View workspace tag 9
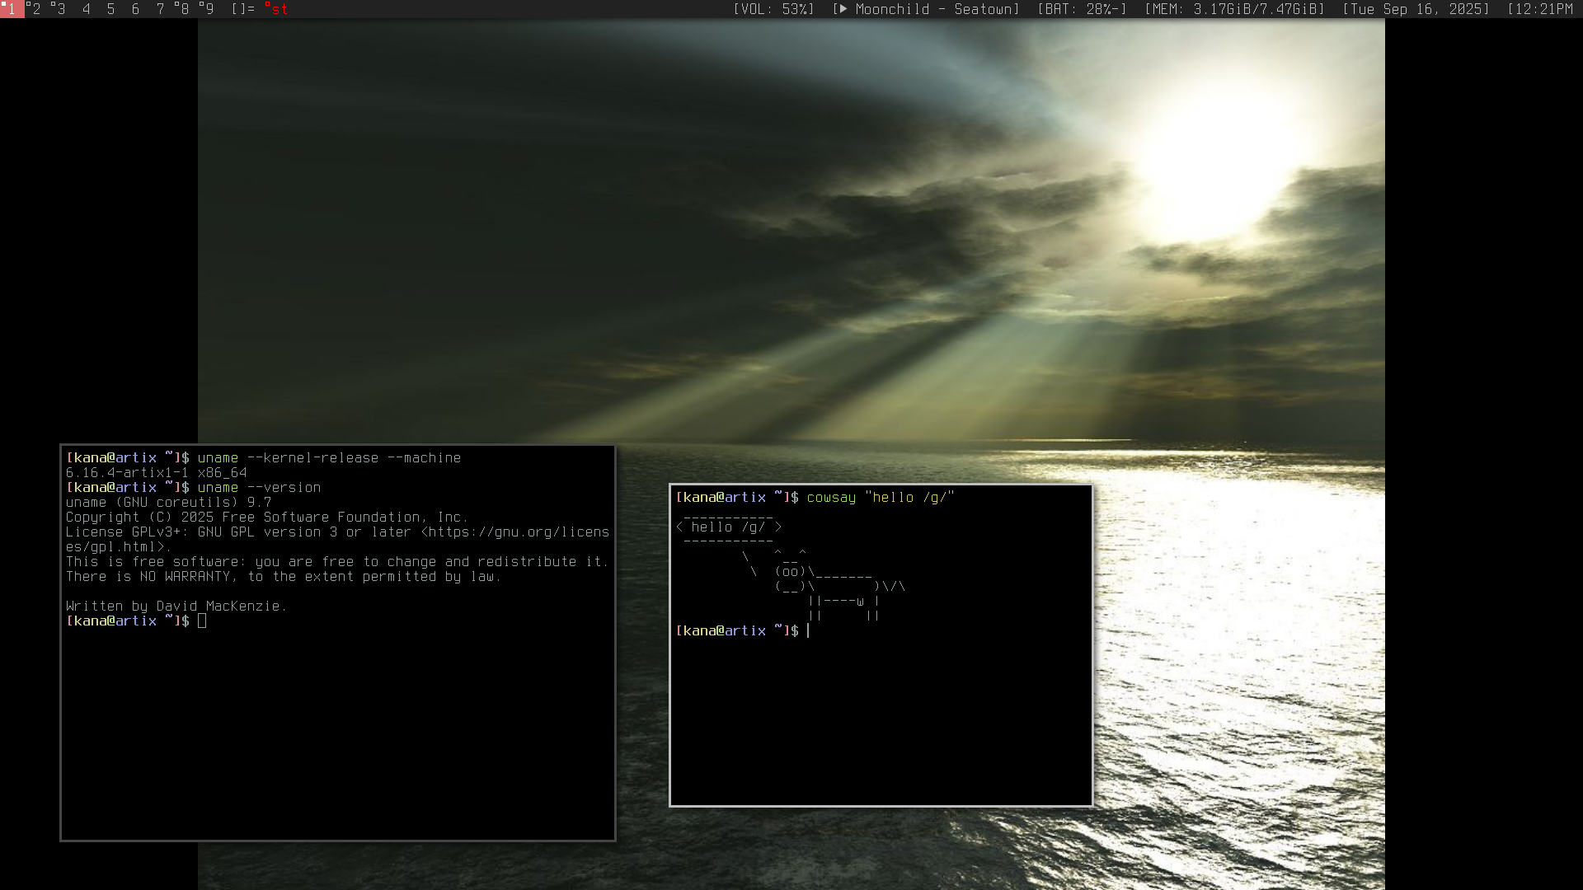Image resolution: width=1583 pixels, height=890 pixels. (209, 9)
